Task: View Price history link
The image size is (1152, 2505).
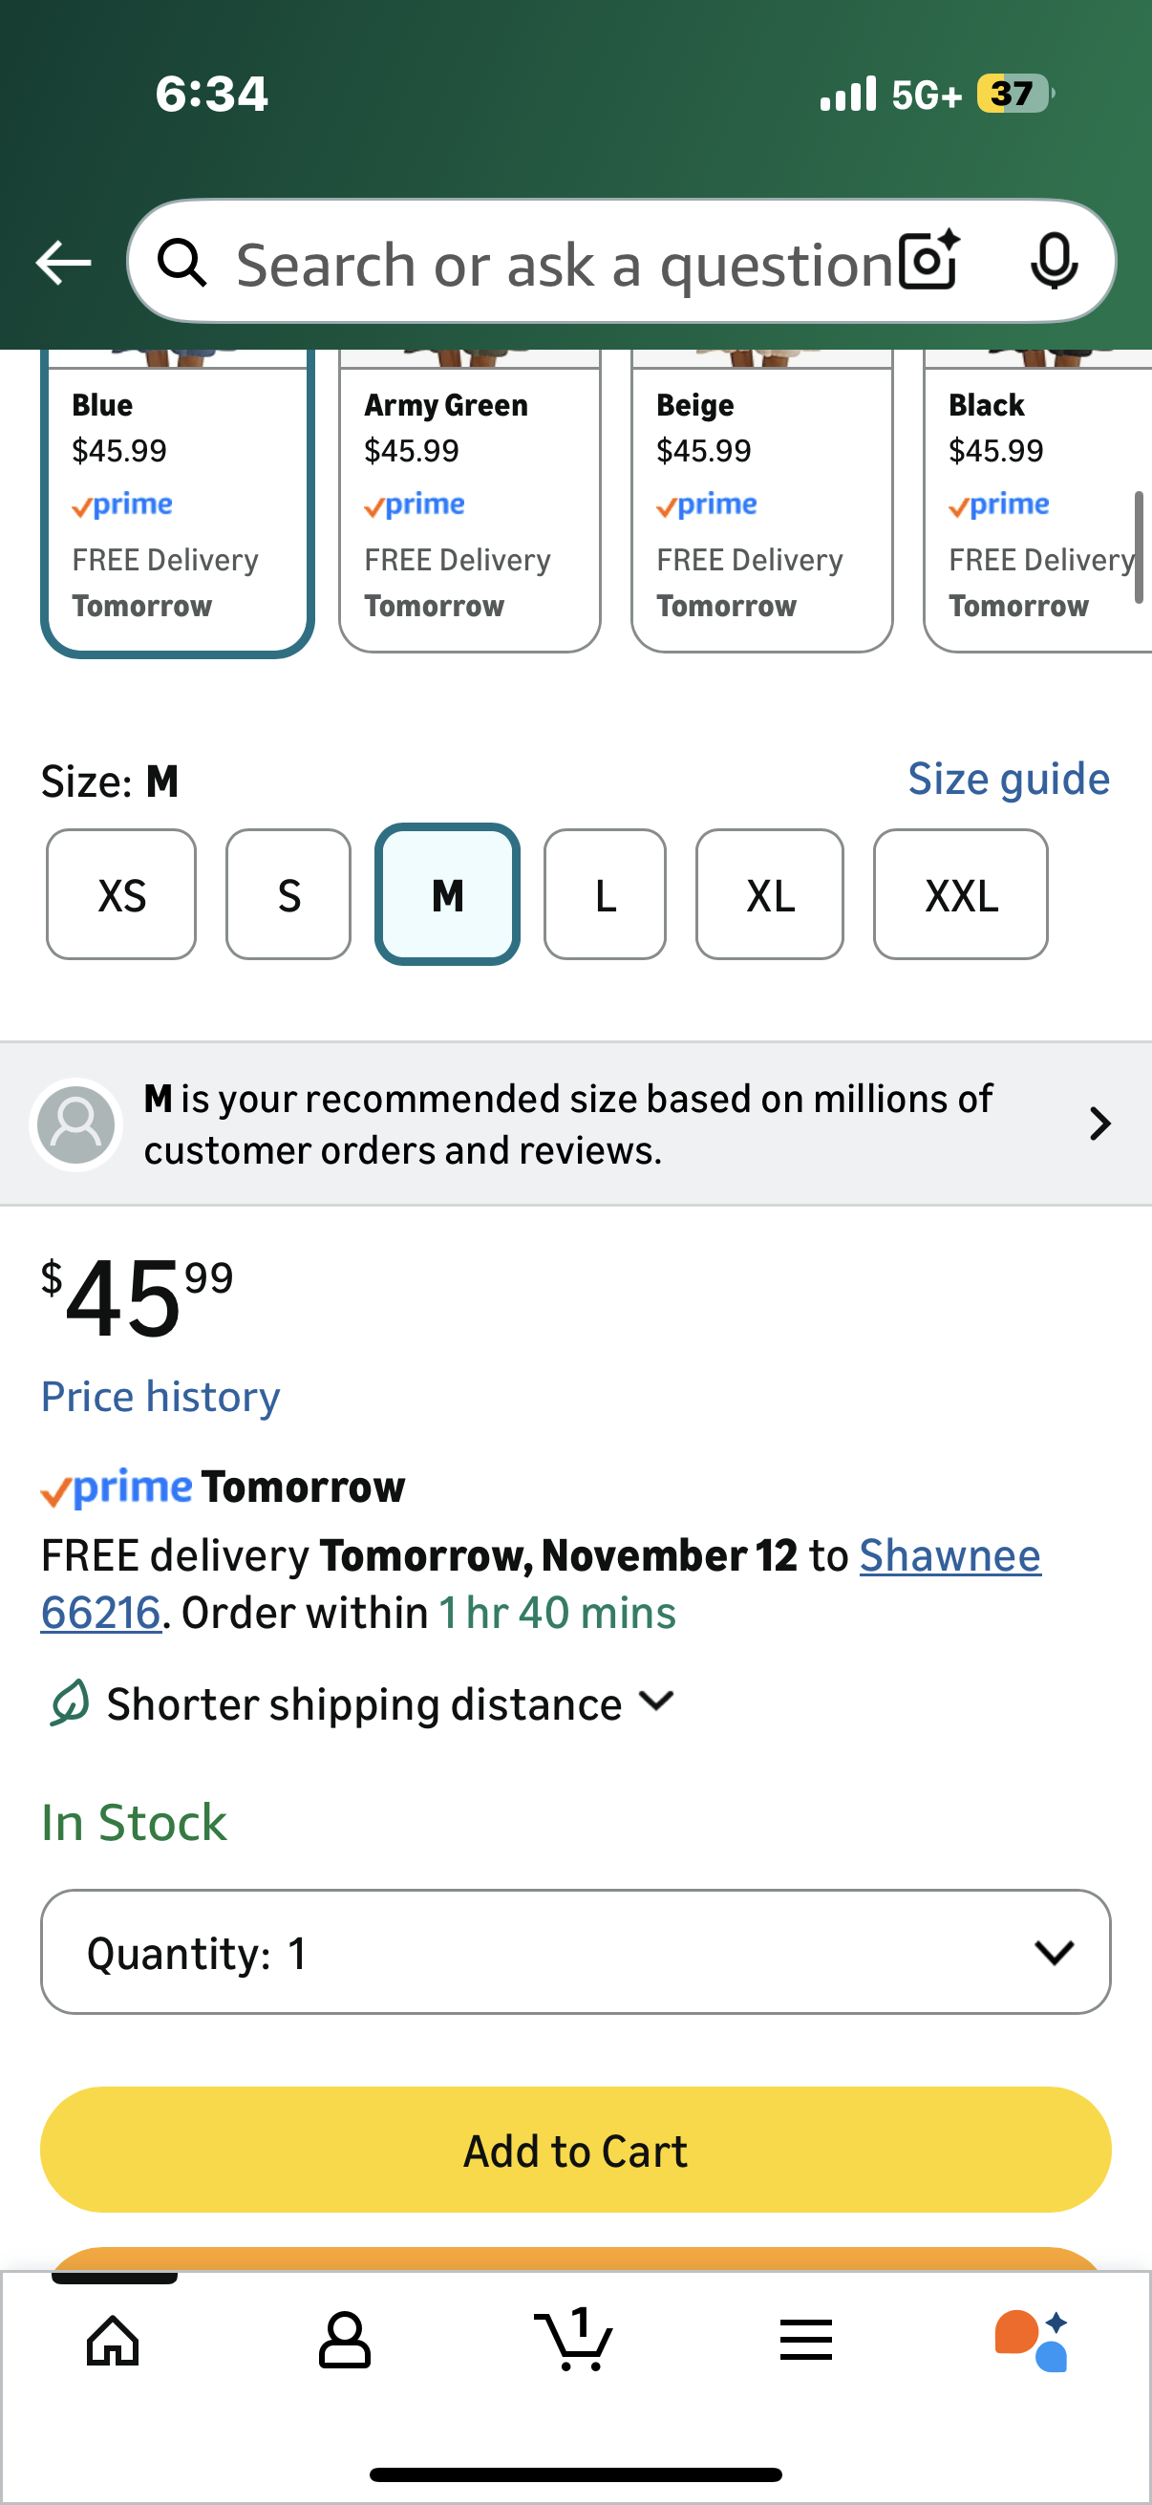Action: (160, 1397)
